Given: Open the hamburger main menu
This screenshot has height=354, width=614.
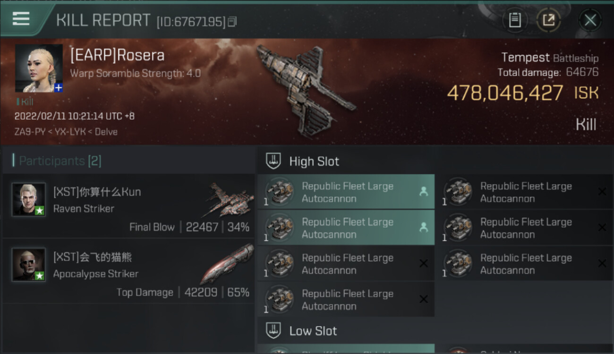Looking at the screenshot, I should (21, 19).
